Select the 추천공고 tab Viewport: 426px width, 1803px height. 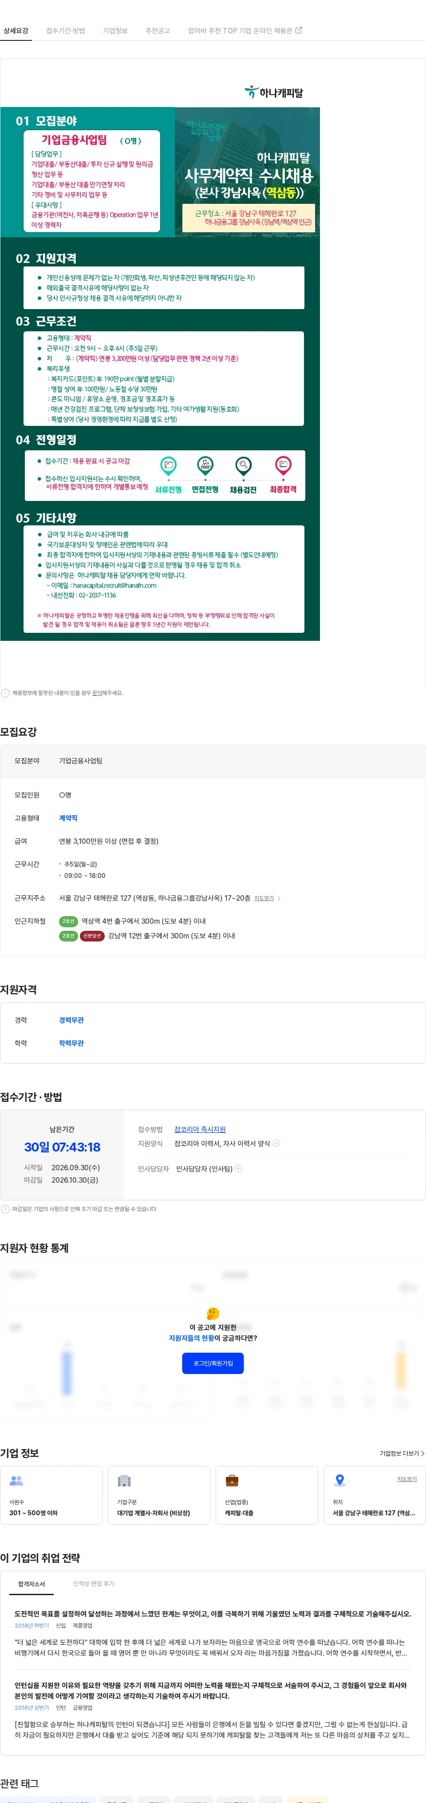tap(158, 31)
